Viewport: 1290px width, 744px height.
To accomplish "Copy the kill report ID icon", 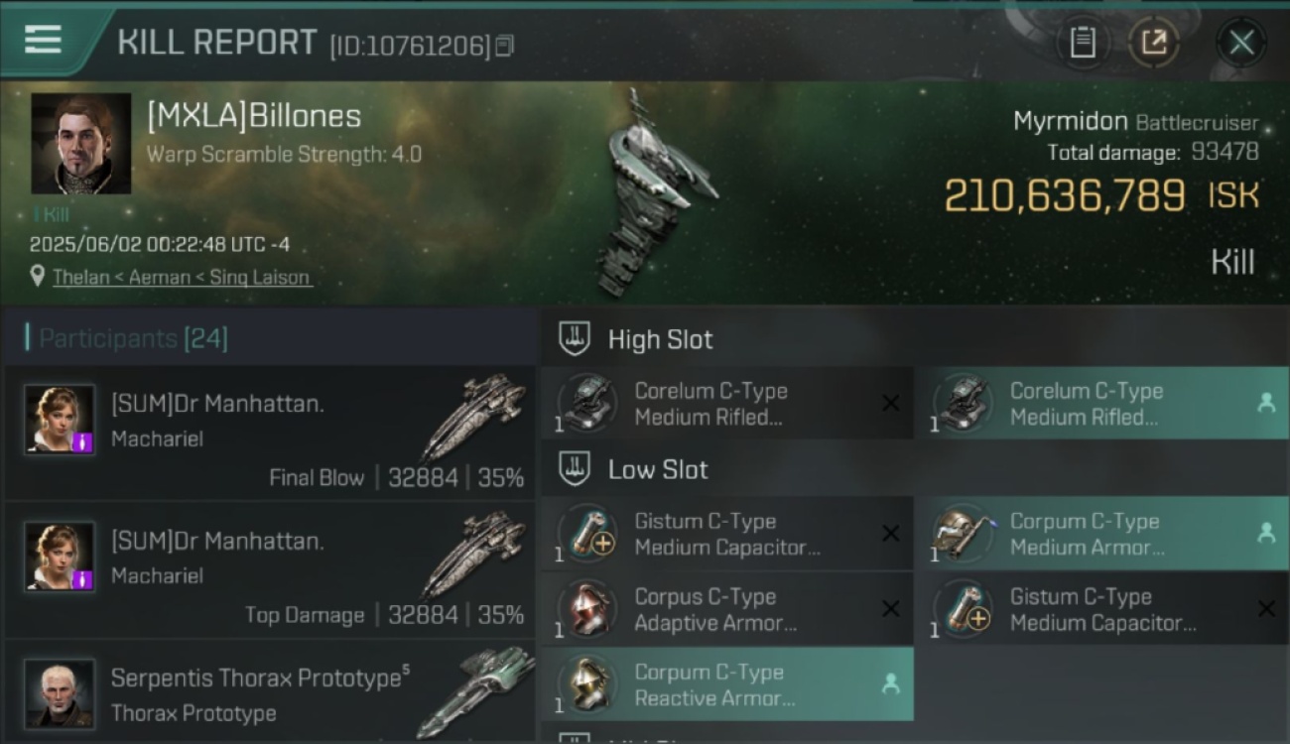I will click(x=505, y=46).
